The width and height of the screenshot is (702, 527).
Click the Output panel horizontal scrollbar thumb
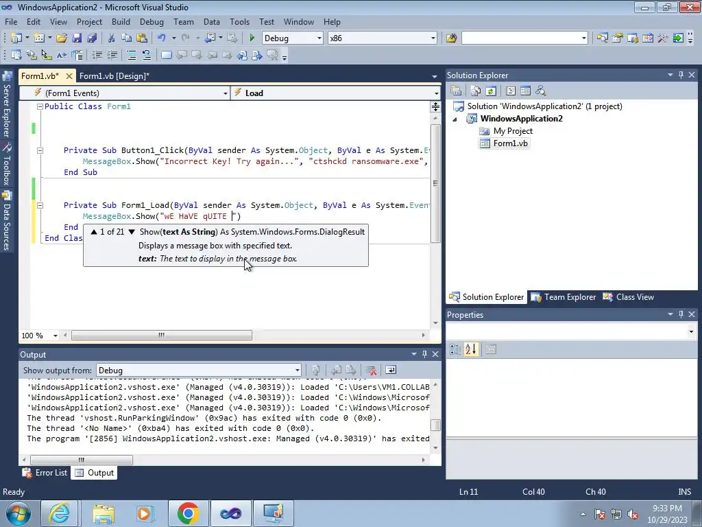pyautogui.click(x=81, y=460)
